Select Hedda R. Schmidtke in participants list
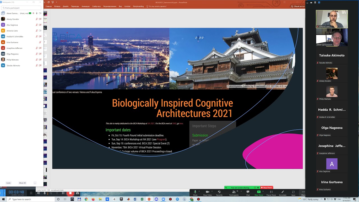 pos(21,36)
